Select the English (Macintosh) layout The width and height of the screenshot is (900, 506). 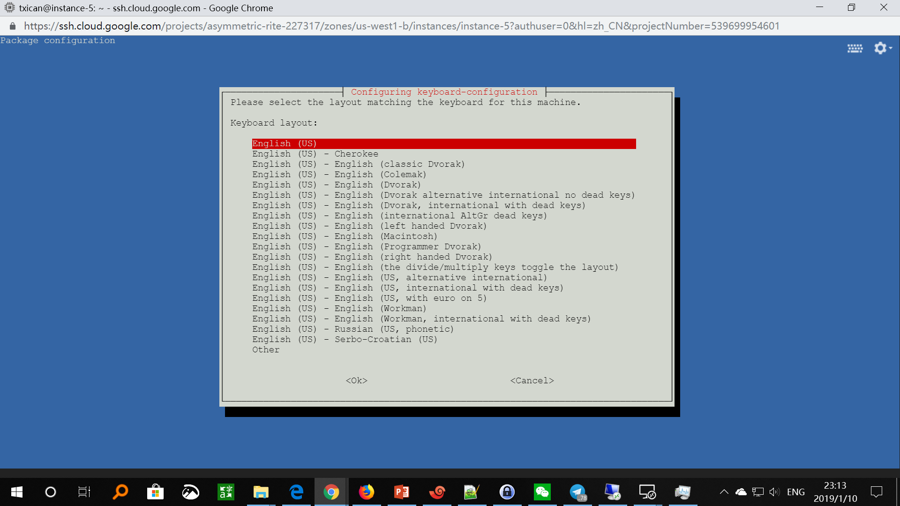(x=345, y=237)
